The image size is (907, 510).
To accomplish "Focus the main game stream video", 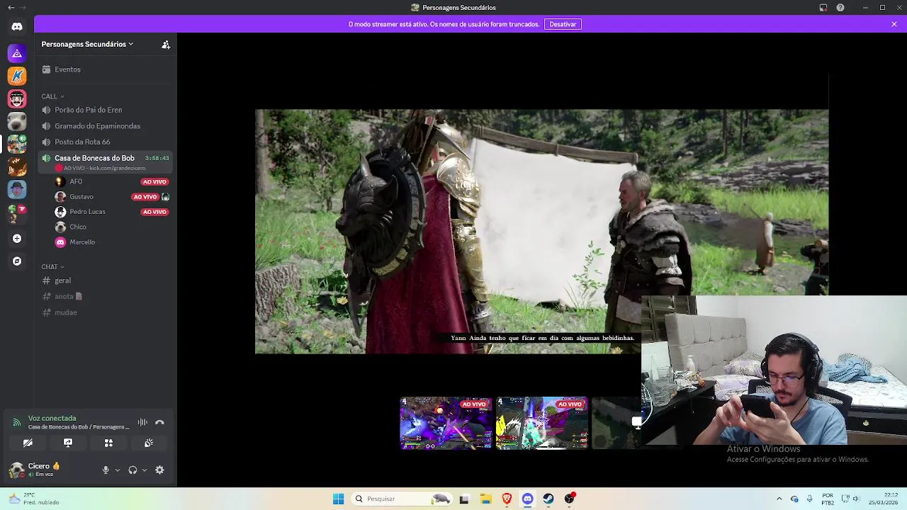I will [541, 232].
